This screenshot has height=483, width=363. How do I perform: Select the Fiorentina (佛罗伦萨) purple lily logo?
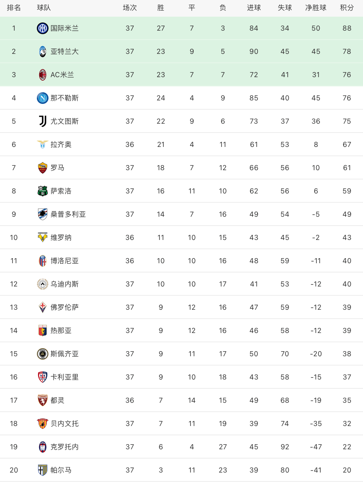point(43,307)
